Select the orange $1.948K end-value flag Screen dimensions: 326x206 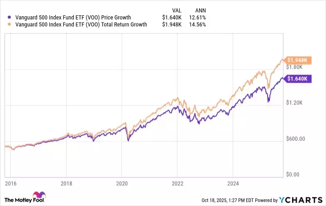pos(297,61)
